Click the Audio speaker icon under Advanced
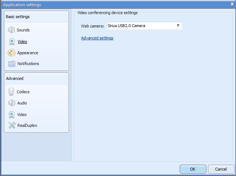The width and height of the screenshot is (236, 176). point(12,103)
